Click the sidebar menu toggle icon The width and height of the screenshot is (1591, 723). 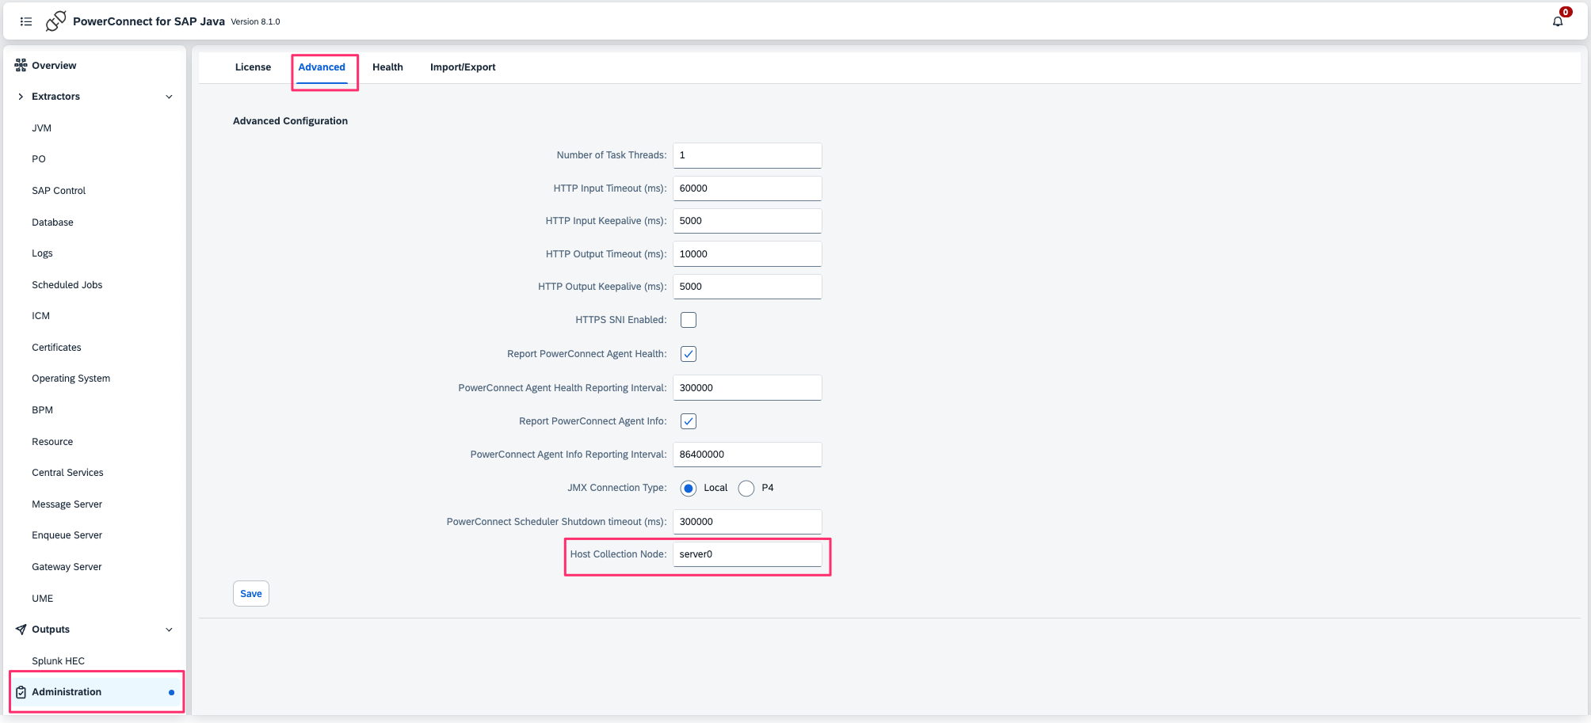pos(26,21)
